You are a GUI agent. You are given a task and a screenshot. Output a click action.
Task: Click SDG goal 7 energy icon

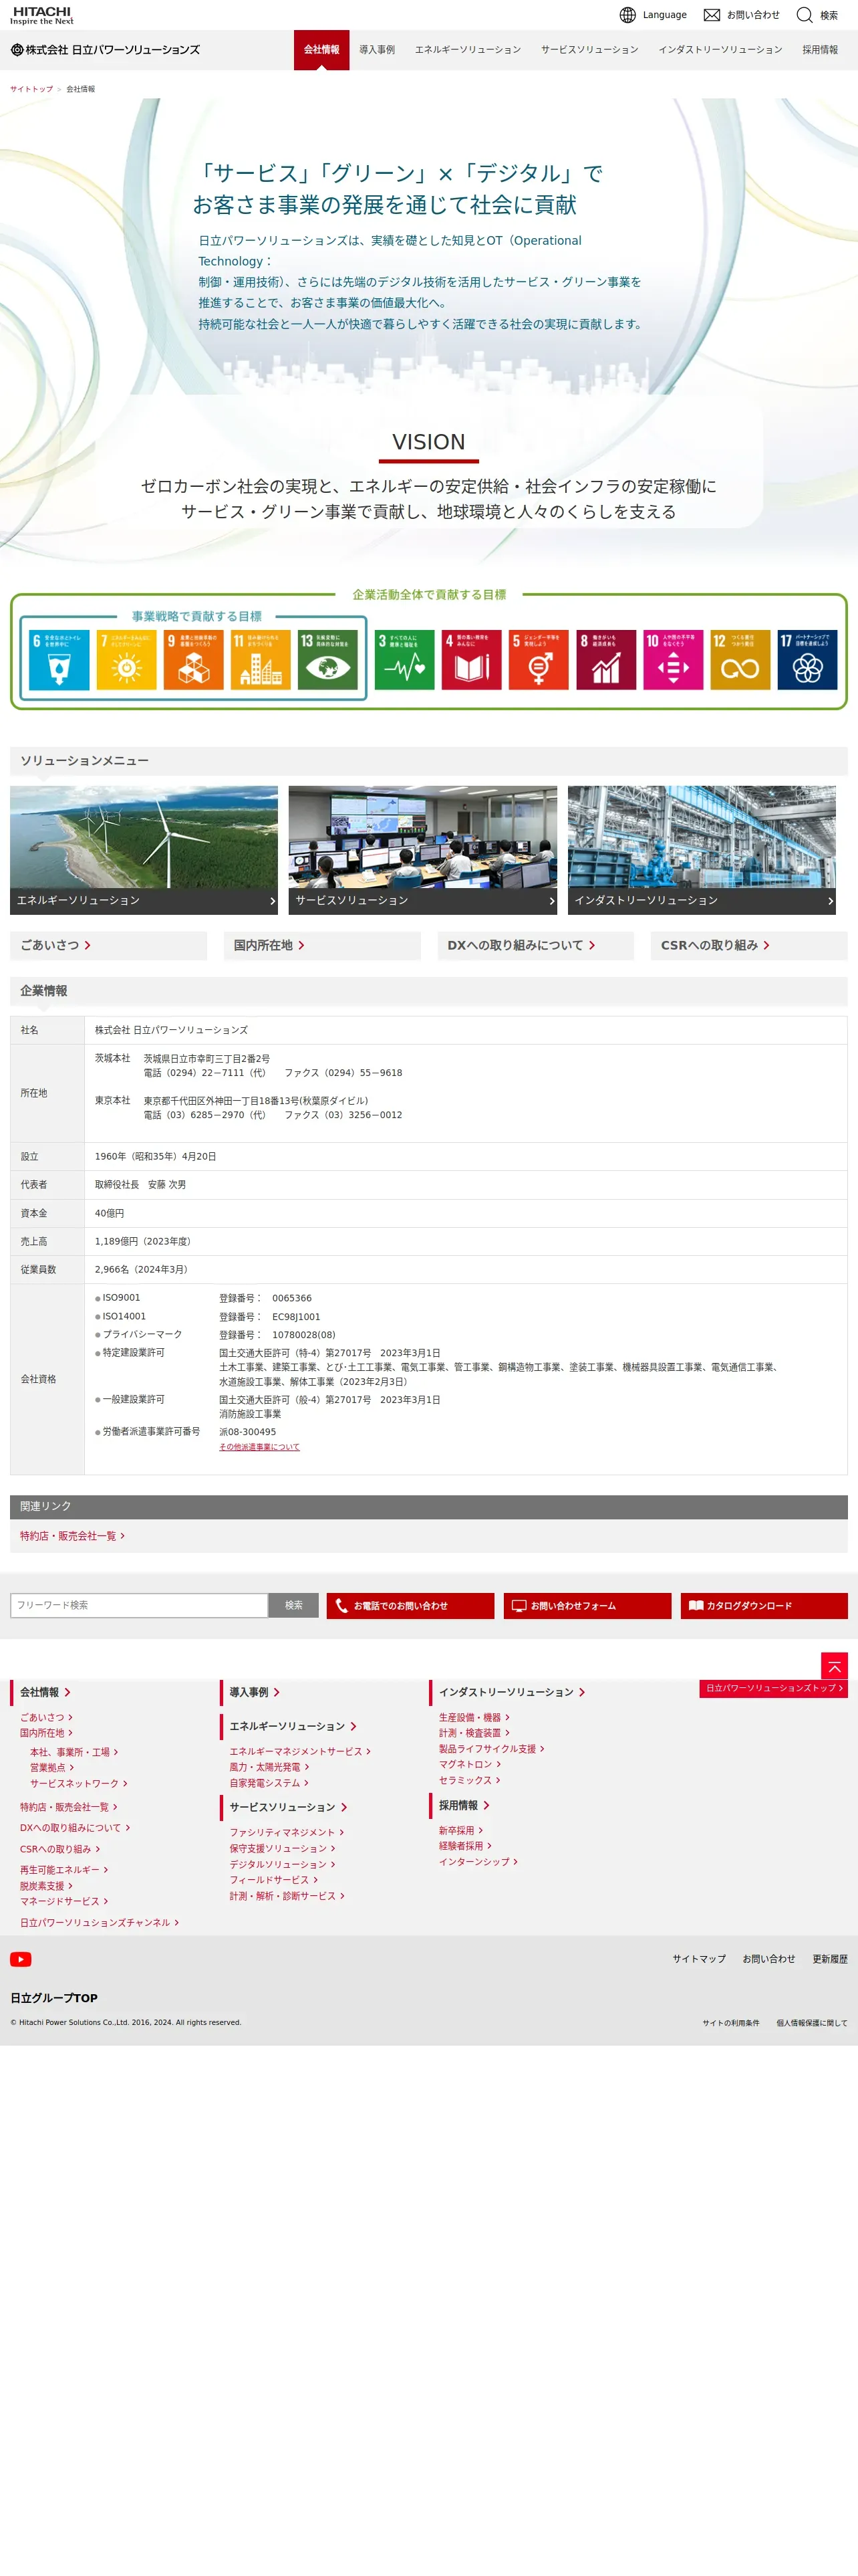tap(126, 660)
